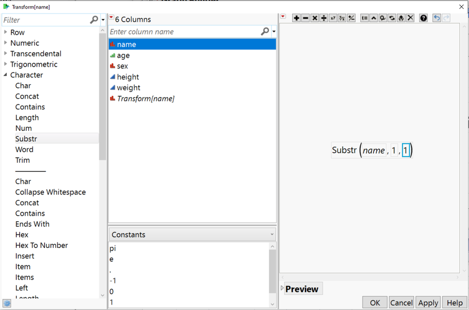Pick the 0 constant

(x=111, y=292)
